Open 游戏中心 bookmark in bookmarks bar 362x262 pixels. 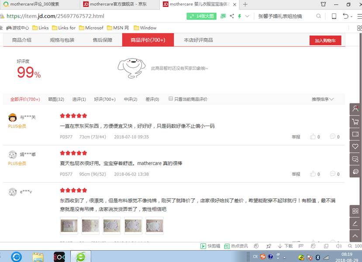coord(17,28)
